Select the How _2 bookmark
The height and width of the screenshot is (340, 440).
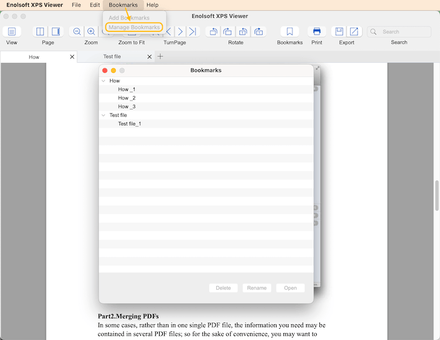(x=126, y=98)
